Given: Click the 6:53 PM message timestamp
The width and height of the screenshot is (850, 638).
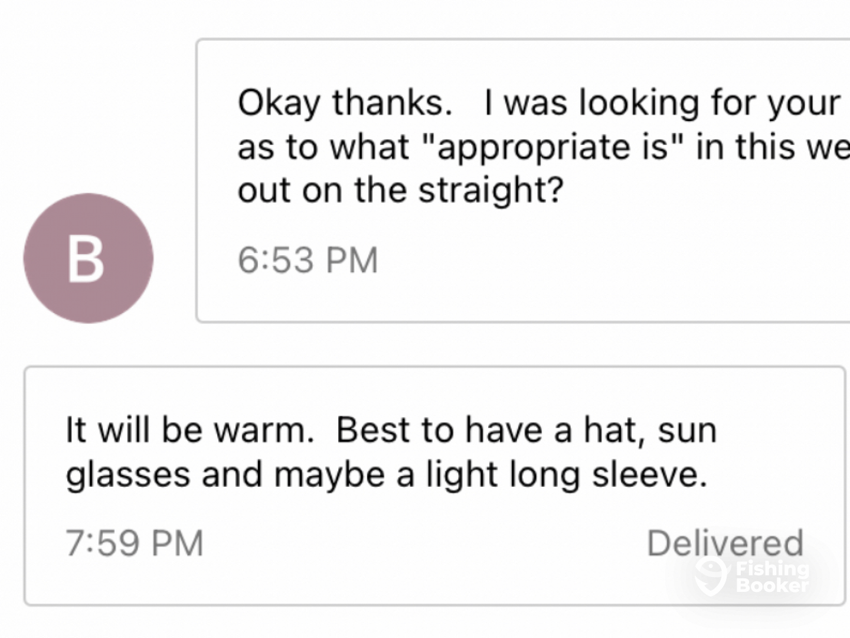Looking at the screenshot, I should coord(308,260).
